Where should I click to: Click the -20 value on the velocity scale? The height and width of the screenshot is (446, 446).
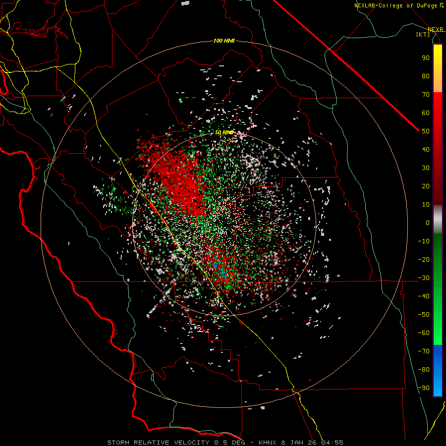(424, 259)
